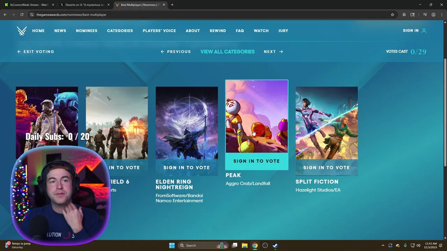Image resolution: width=447 pixels, height=251 pixels.
Task: Click SIGN IN TO VOTE under PEAK
Action: pyautogui.click(x=257, y=161)
